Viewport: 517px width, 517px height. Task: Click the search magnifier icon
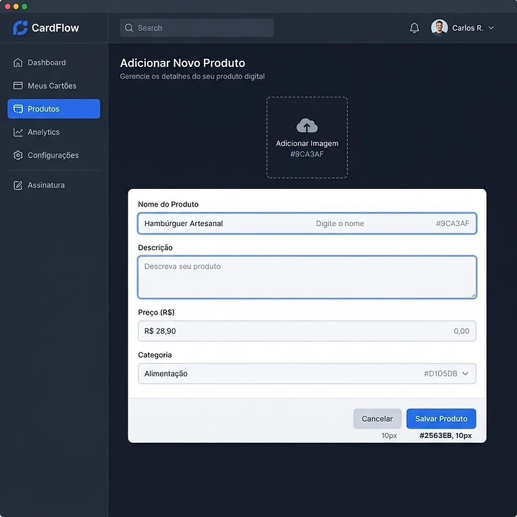click(129, 28)
